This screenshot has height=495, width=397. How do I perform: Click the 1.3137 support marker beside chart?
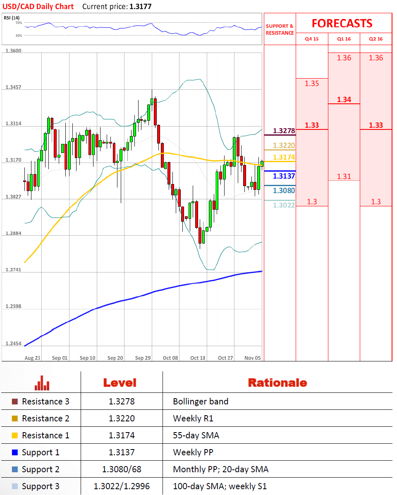[284, 176]
